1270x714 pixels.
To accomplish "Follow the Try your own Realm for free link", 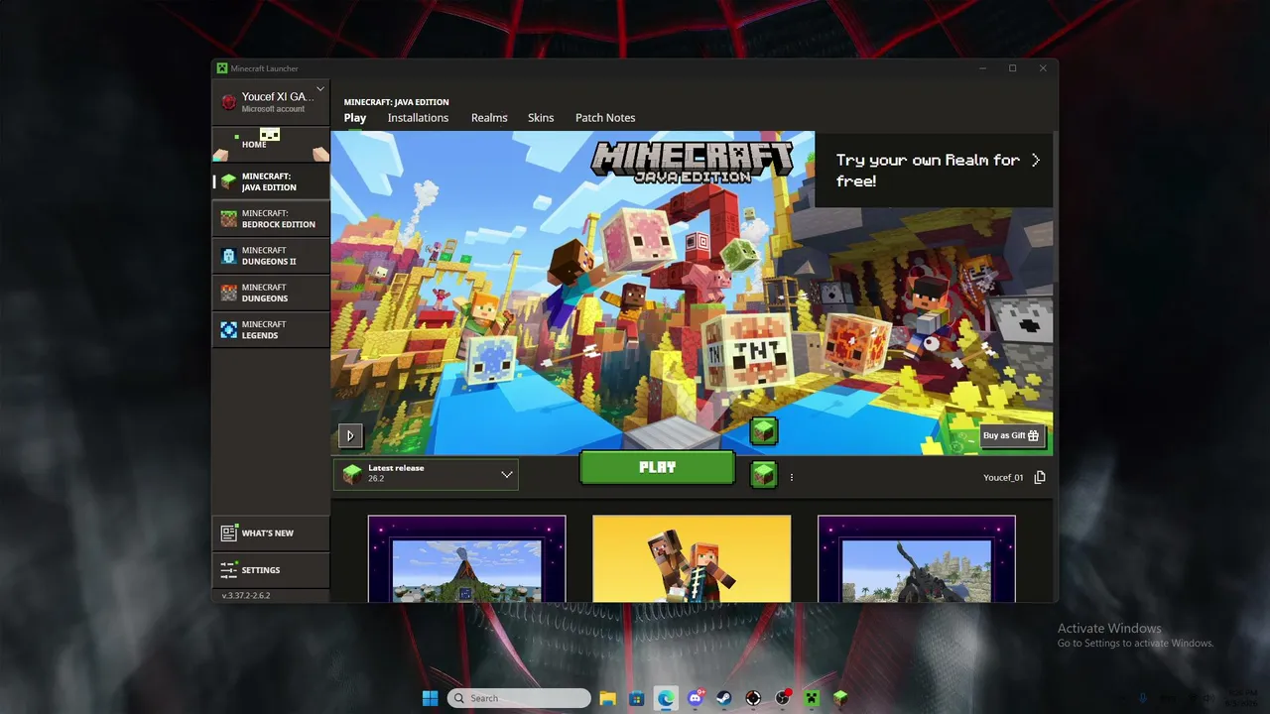I will tap(934, 170).
